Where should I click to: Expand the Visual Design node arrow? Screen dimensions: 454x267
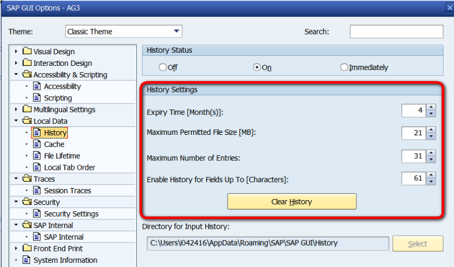coord(16,51)
